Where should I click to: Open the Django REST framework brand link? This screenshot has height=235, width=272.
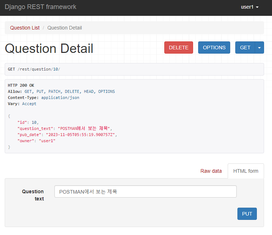40,7
